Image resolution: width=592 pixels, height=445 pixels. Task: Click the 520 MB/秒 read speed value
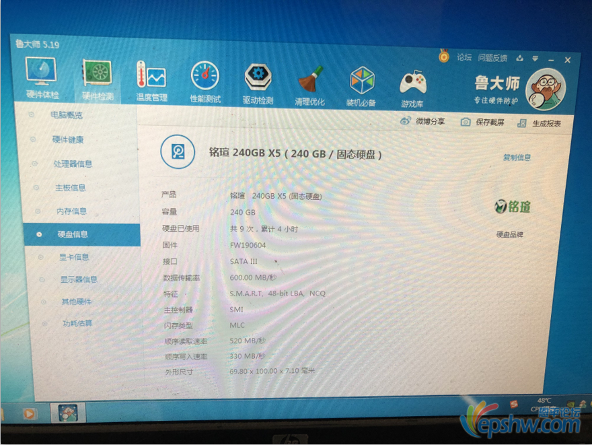(248, 341)
